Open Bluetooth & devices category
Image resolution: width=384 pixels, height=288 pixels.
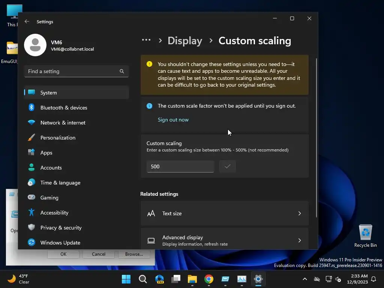76,108
